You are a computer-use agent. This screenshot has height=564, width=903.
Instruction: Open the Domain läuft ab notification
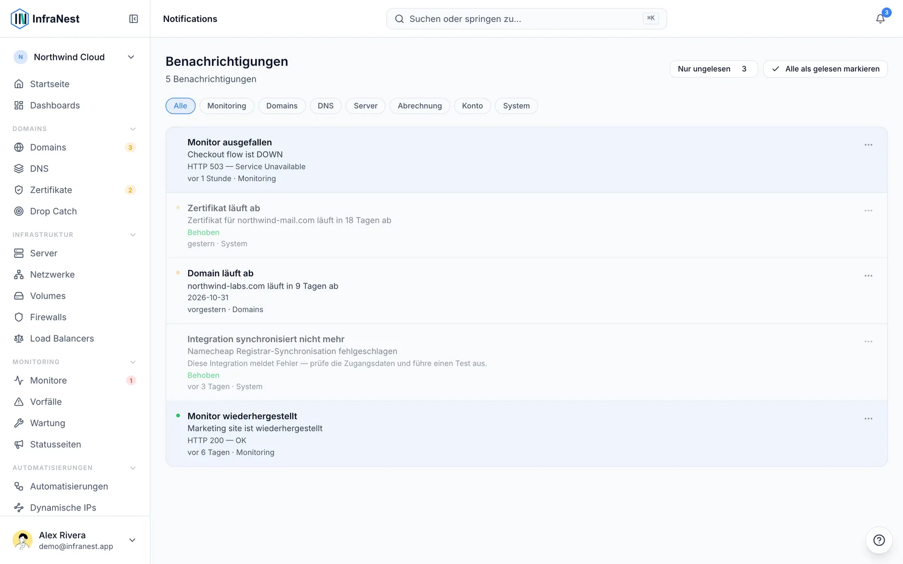(x=526, y=291)
